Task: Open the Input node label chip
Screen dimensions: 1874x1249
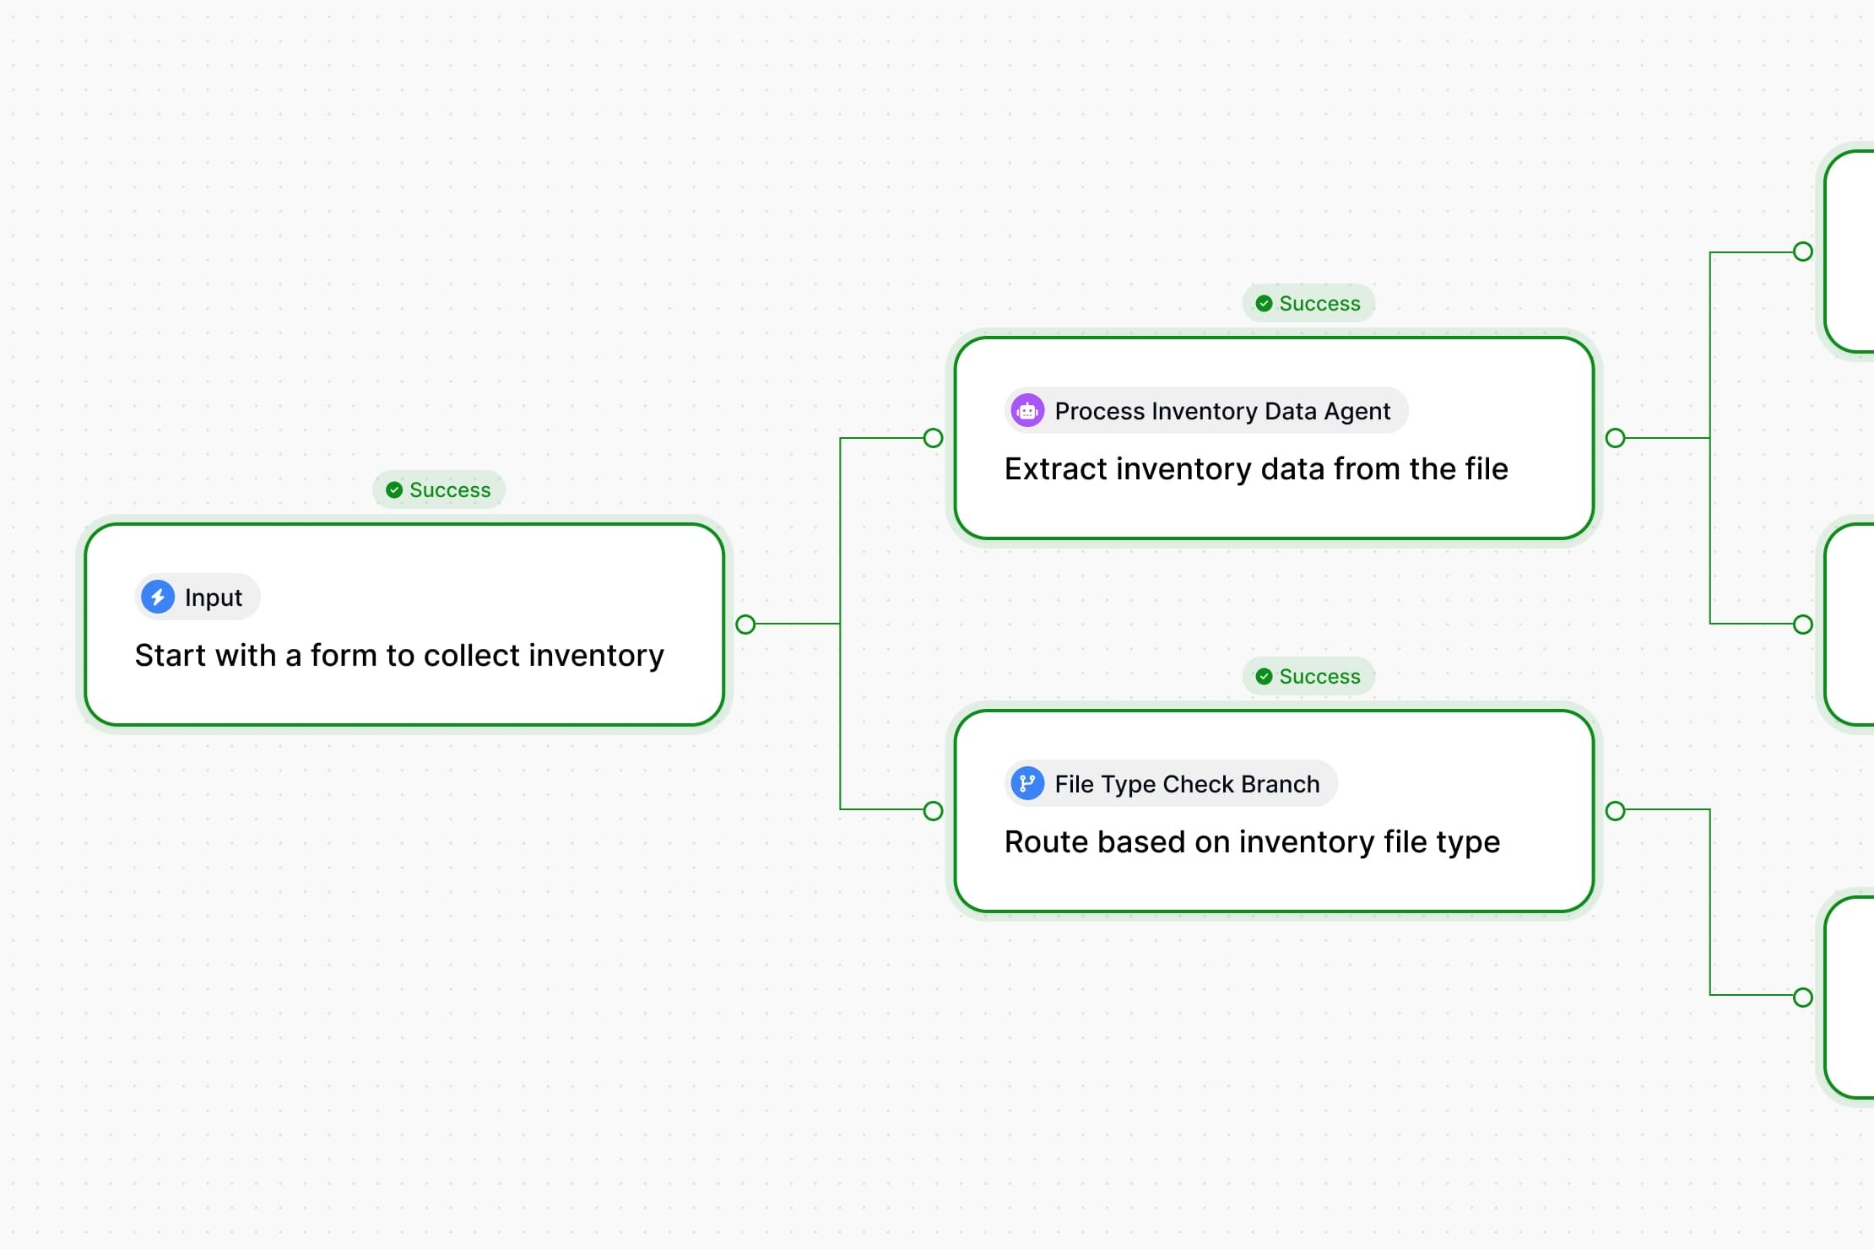Action: pyautogui.click(x=198, y=597)
